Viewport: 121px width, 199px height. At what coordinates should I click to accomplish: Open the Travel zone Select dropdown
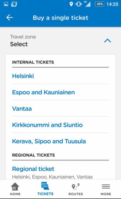pyautogui.click(x=60, y=41)
